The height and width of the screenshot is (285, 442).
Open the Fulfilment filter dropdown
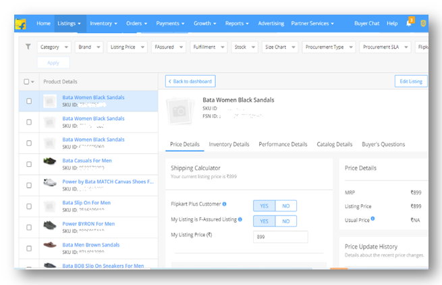click(209, 47)
